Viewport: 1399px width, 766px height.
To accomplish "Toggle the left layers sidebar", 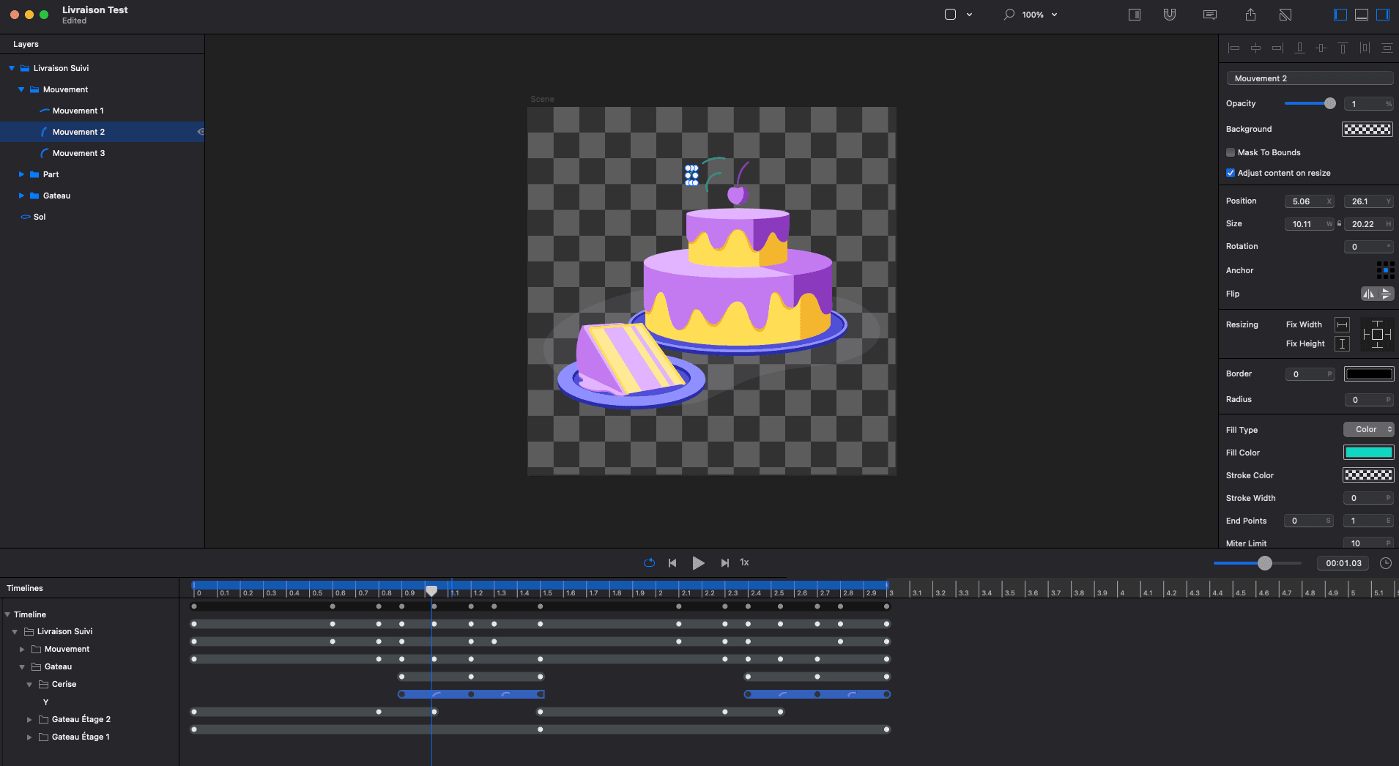I will click(1340, 15).
